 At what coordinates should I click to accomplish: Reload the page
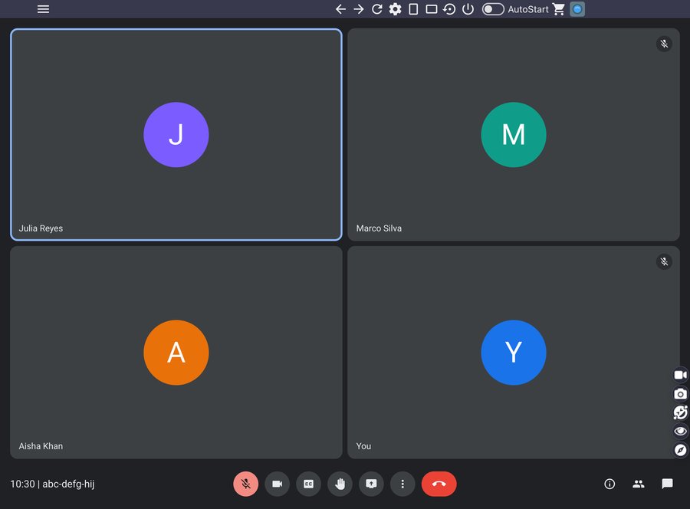pos(376,9)
